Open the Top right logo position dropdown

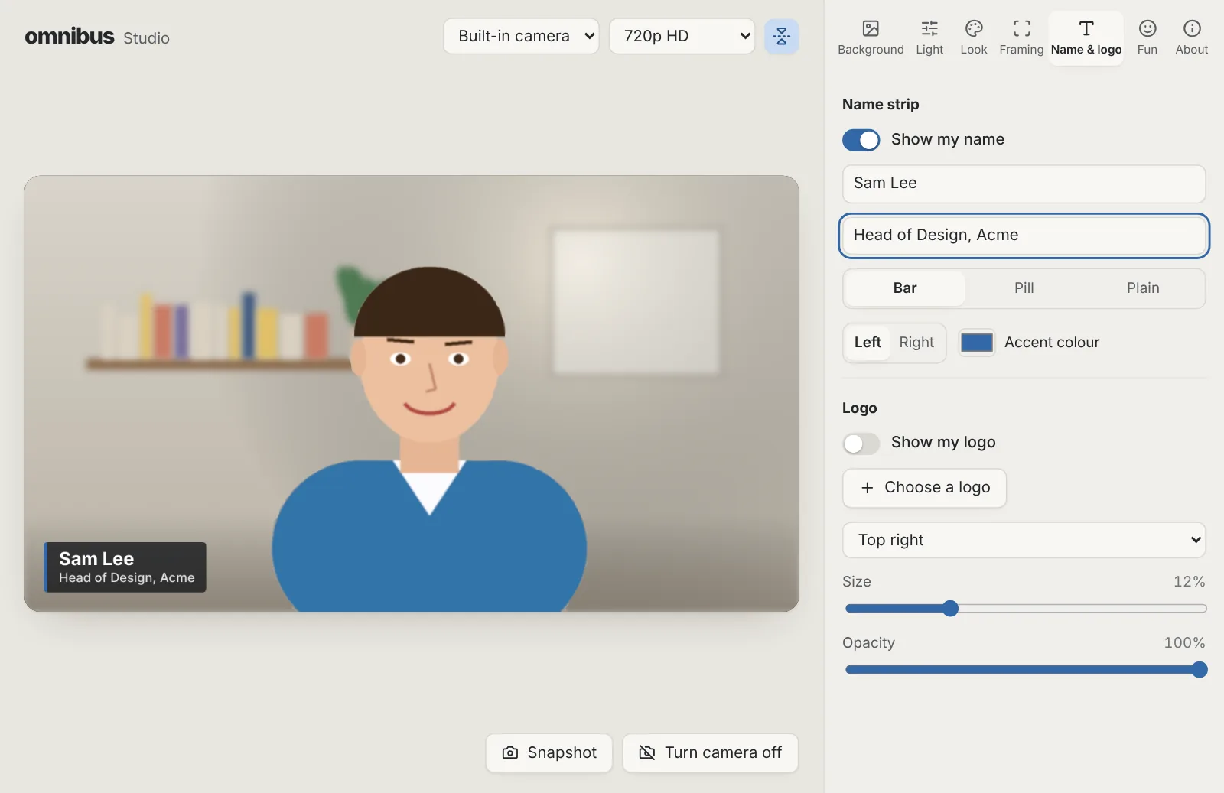click(1024, 540)
